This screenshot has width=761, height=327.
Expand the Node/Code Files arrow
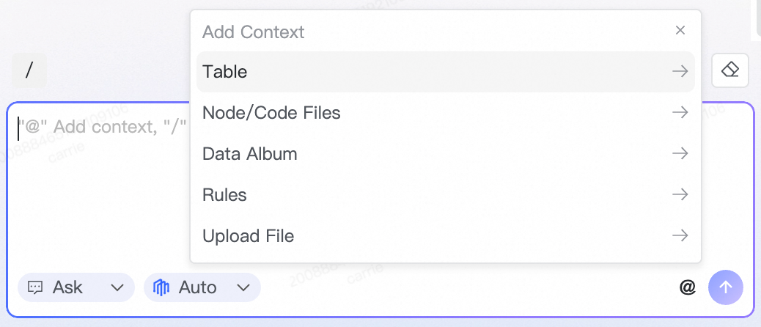[680, 113]
